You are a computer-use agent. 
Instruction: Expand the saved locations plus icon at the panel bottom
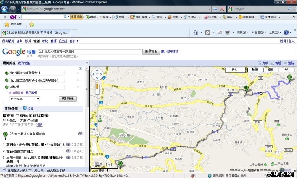4,170
